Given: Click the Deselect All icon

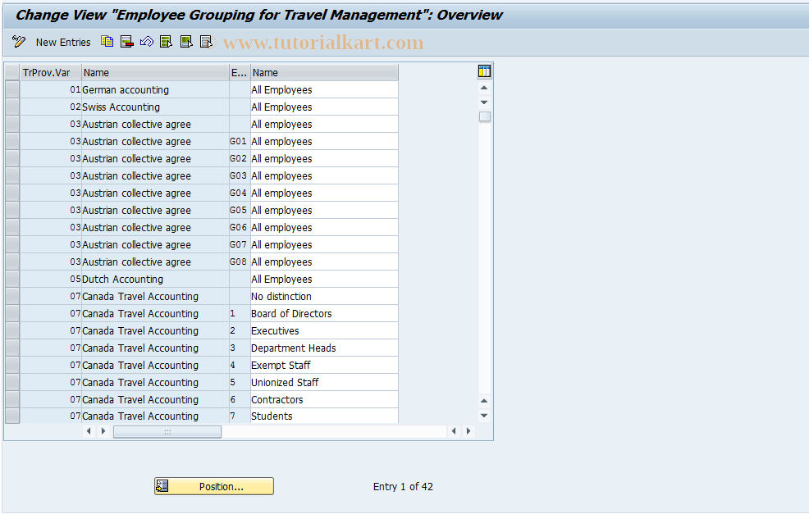Looking at the screenshot, I should (206, 42).
